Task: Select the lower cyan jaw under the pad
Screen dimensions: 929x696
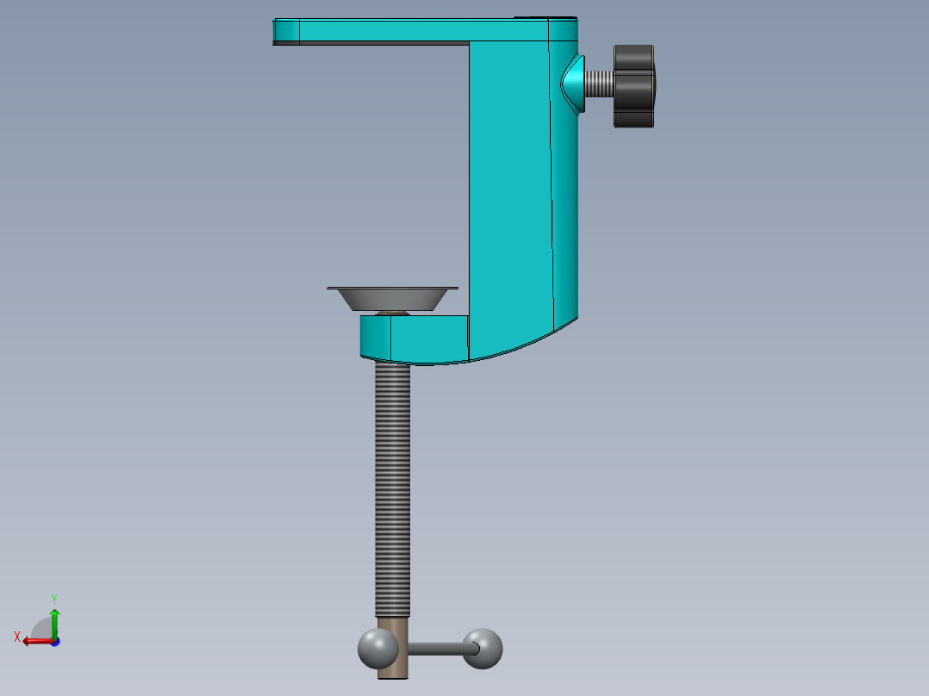Action: (x=415, y=339)
